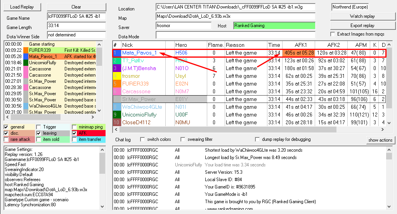Sort player table by Reason column
Screen dimensions: 397x214
(246, 45)
